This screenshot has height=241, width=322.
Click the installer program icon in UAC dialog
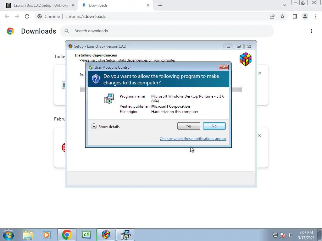pos(109,99)
